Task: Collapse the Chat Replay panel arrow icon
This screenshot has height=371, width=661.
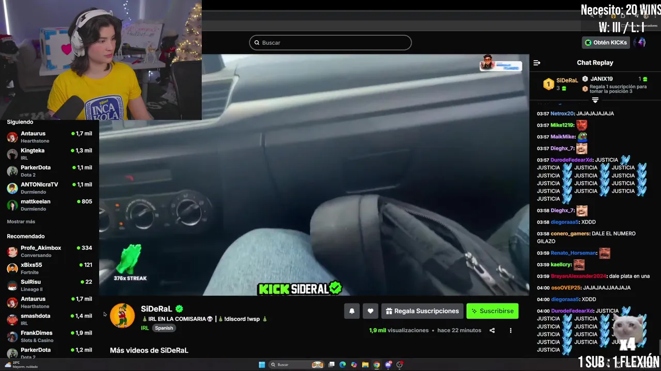Action: 537,63
